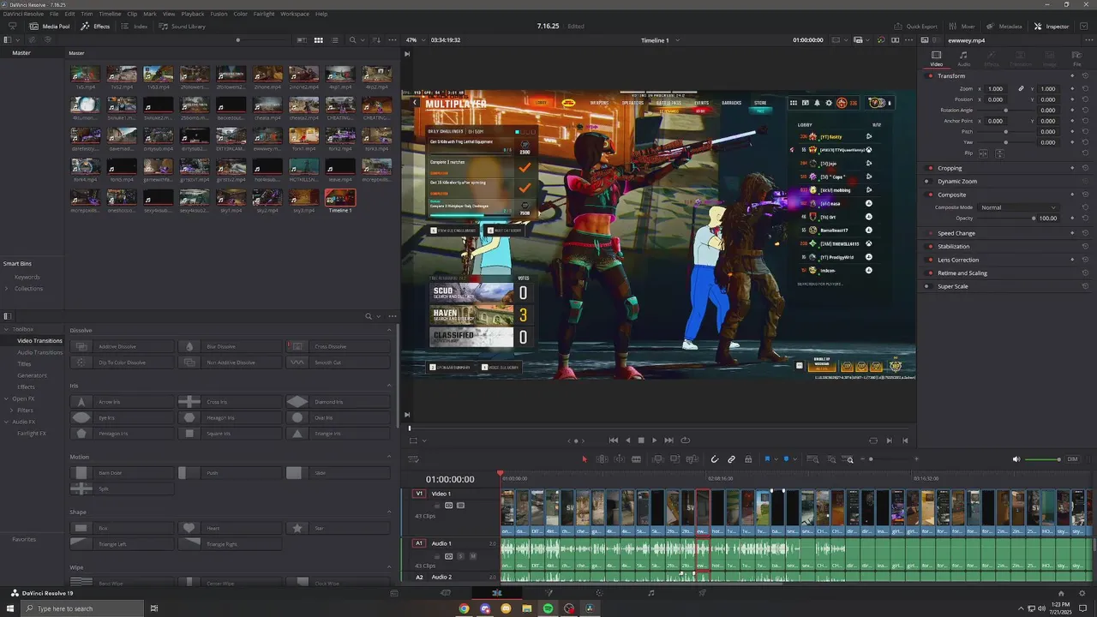This screenshot has width=1097, height=617.
Task: Select the Blade Edit Mode tool
Action: click(636, 459)
